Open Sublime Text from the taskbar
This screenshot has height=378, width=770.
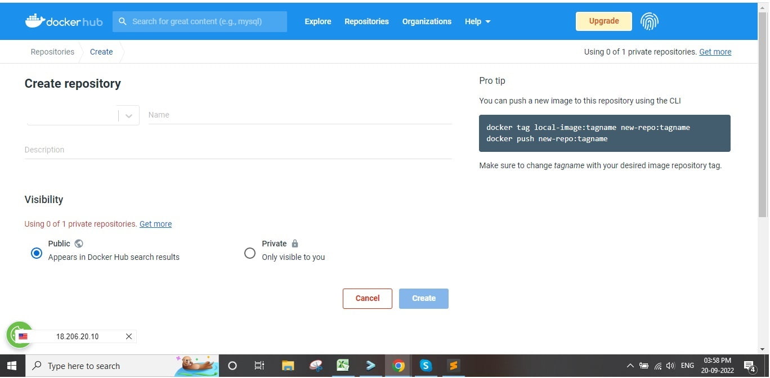click(x=454, y=366)
